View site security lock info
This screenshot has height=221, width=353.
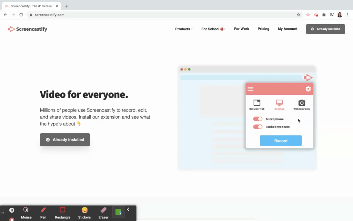tap(31, 15)
